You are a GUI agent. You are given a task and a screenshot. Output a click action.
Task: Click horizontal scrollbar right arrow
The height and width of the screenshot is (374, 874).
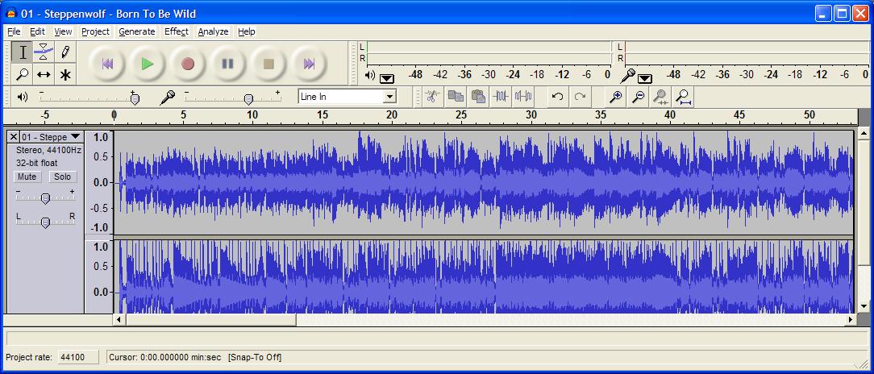click(851, 319)
